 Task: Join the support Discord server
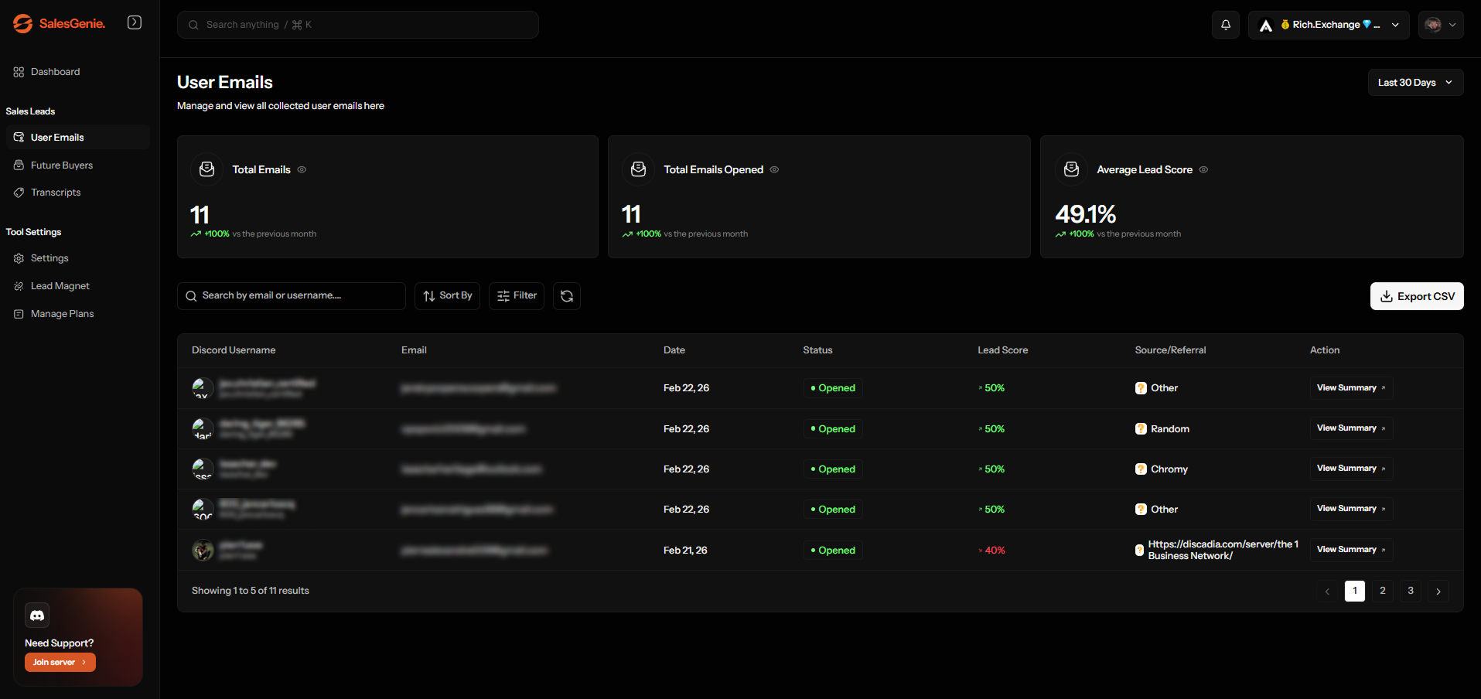point(60,662)
